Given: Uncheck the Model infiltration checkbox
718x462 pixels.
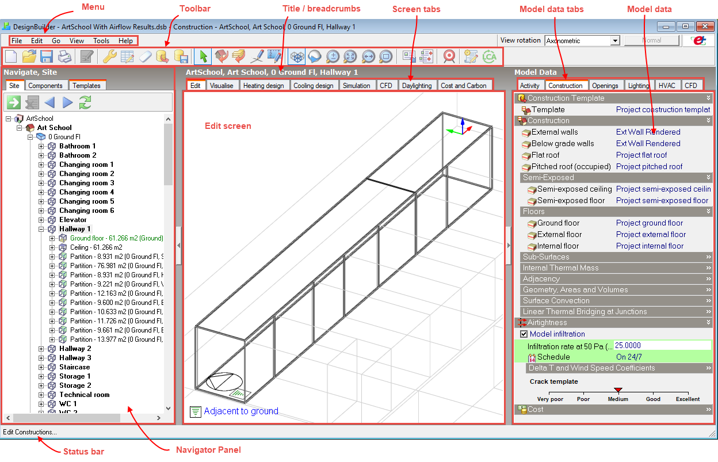Looking at the screenshot, I should 524,334.
